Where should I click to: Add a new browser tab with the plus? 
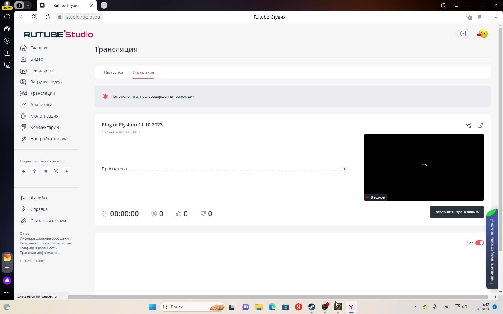104,5
